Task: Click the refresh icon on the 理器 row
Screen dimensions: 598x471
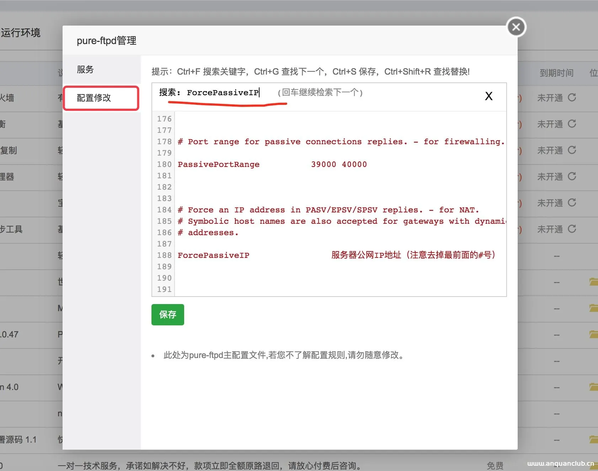Action: [x=572, y=177]
